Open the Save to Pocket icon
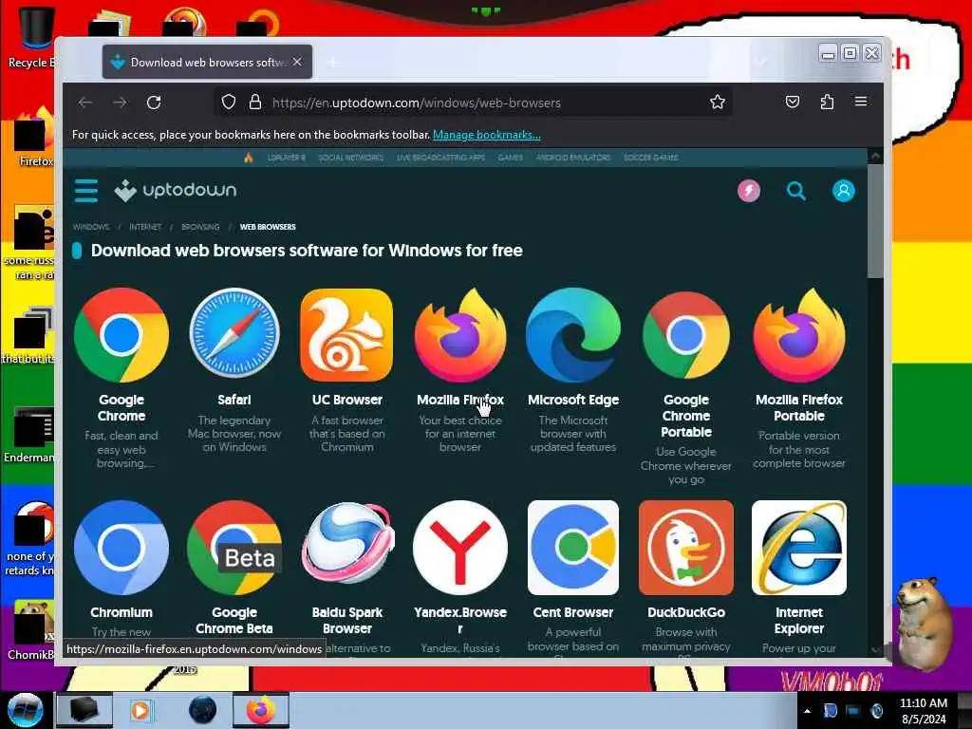 coord(793,103)
